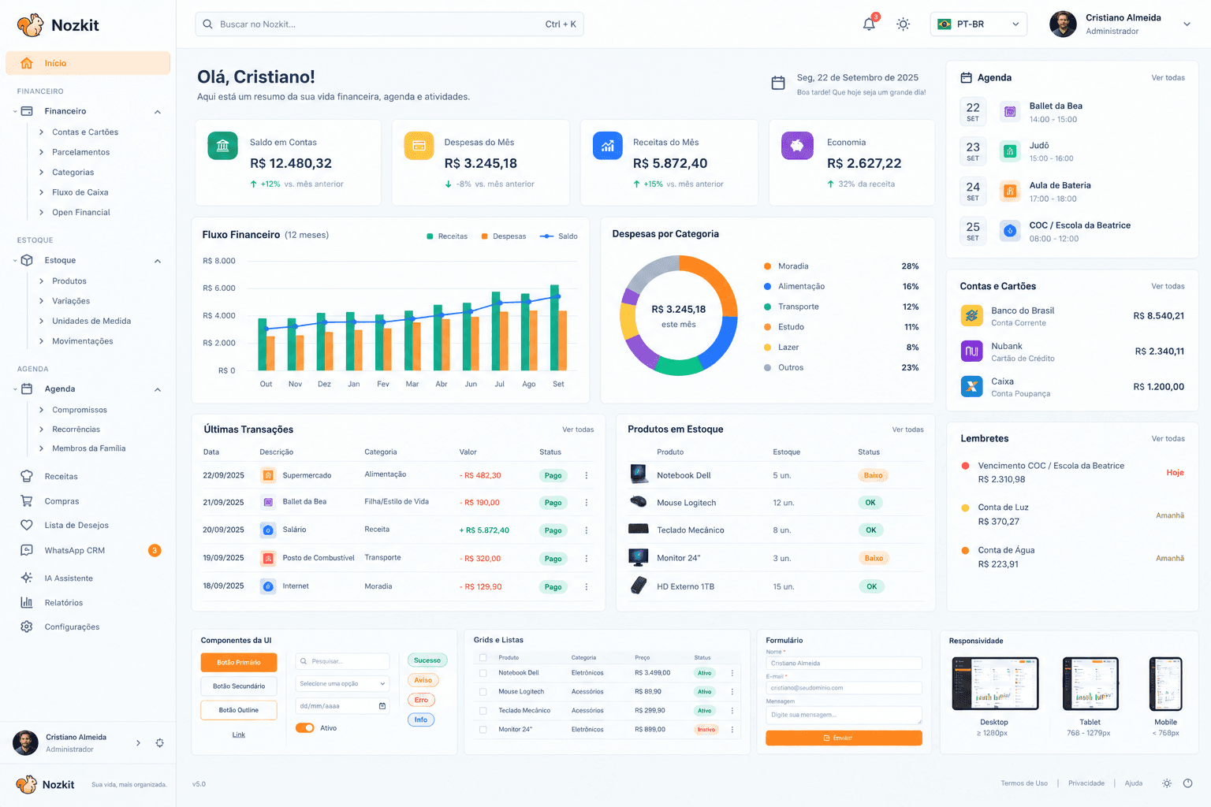Click the Despesas orange legend swatch
The height and width of the screenshot is (807, 1211).
coord(484,236)
